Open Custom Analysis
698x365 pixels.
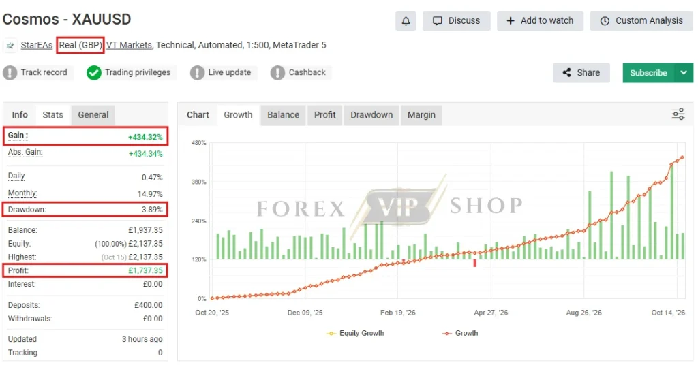641,21
